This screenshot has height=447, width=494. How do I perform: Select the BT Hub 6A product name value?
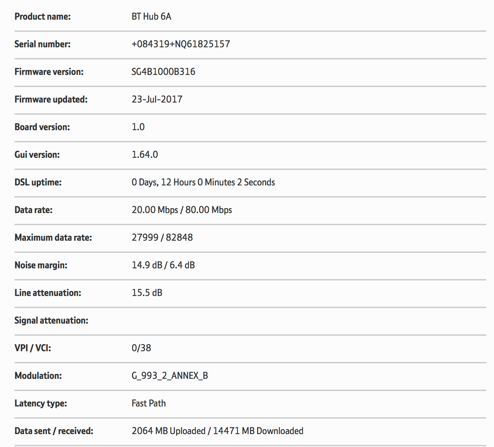151,16
